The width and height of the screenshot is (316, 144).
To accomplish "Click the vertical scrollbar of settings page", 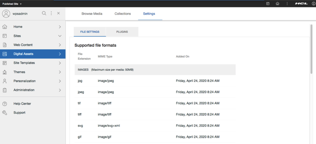I will (311, 49).
